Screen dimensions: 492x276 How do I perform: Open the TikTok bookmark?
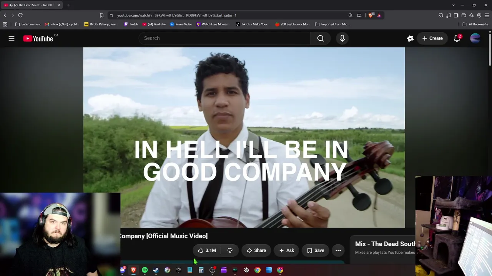[253, 24]
